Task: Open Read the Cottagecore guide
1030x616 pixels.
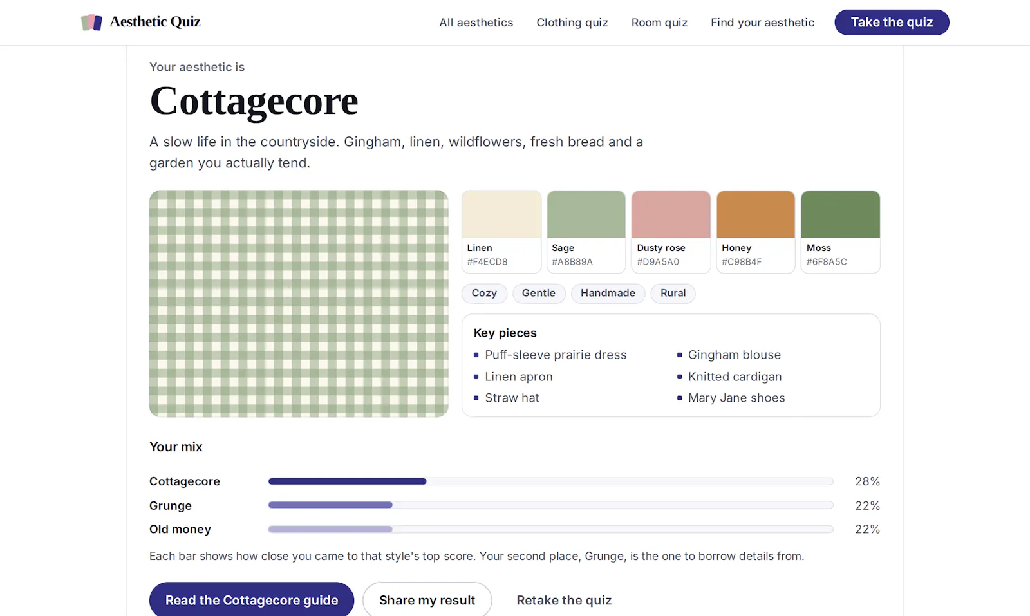Action: (252, 600)
